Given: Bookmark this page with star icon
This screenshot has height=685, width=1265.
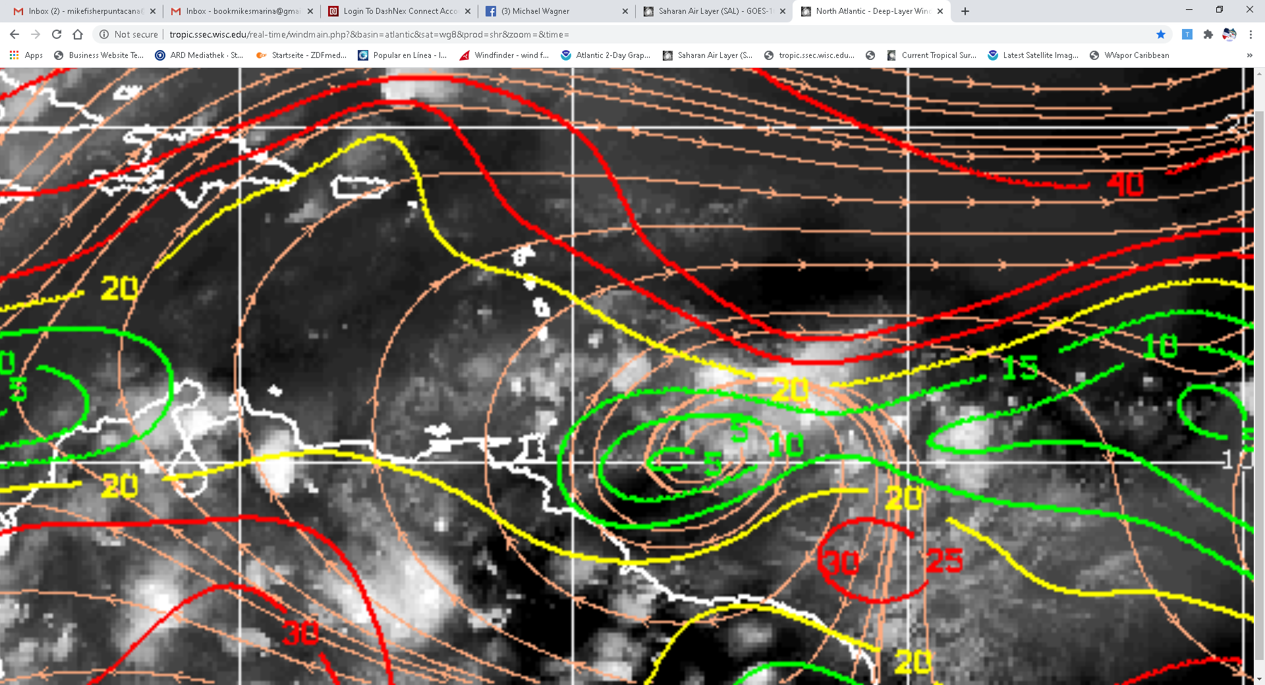Looking at the screenshot, I should tap(1161, 34).
